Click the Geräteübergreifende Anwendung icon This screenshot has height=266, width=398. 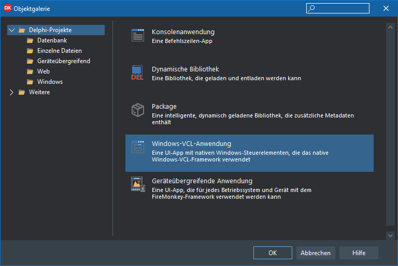138,185
